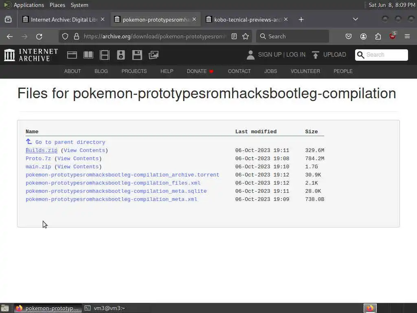
Task: Click the JOBS navigation item
Action: pos(270,71)
